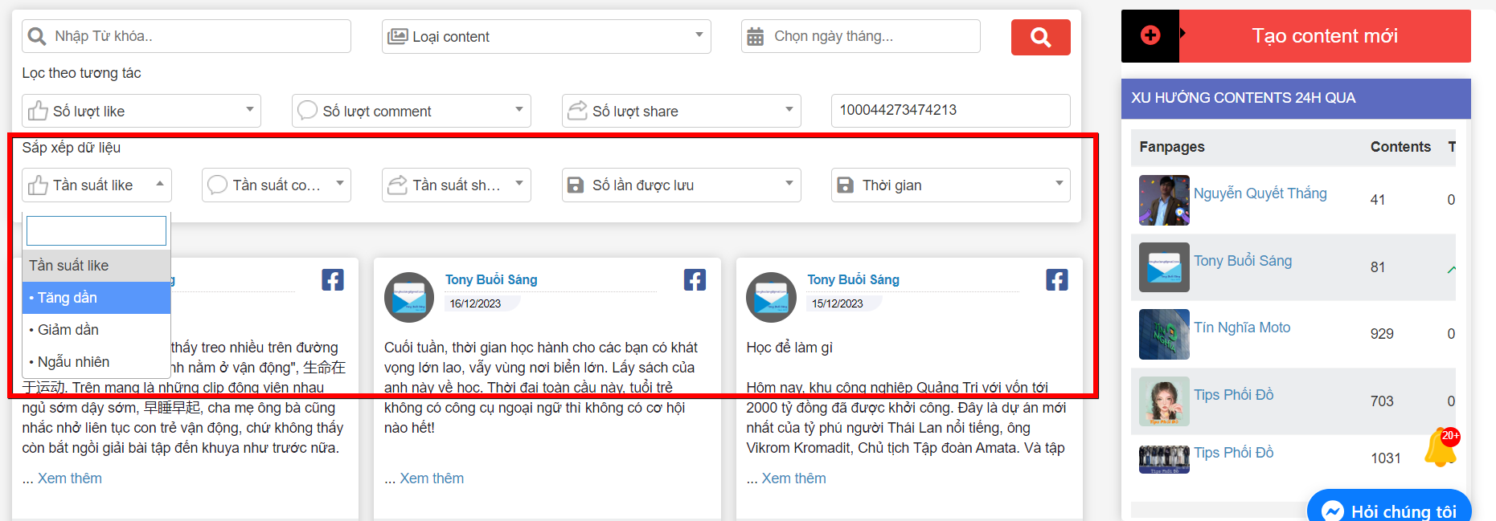Click 'Xem thêm' on the first post
This screenshot has width=1496, height=521.
coord(70,478)
